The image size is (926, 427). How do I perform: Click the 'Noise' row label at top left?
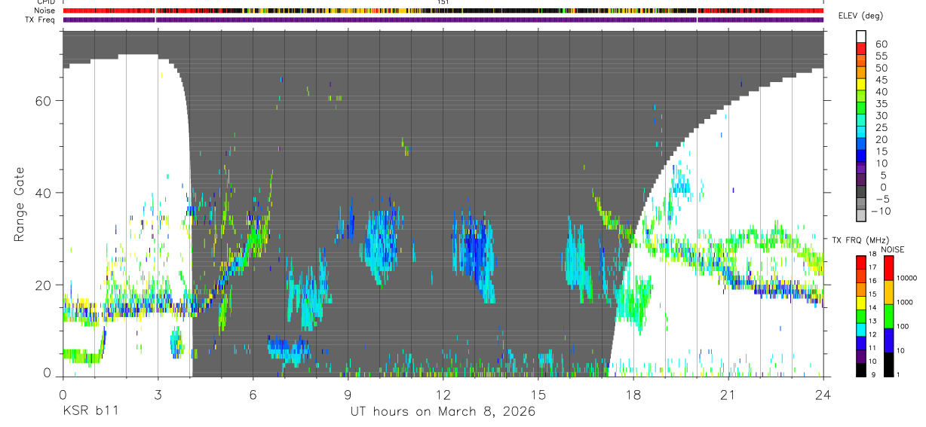[x=46, y=11]
